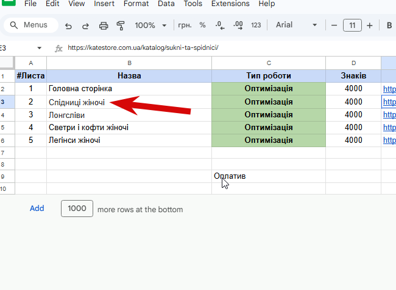Click the Print icon
Image resolution: width=396 pixels, height=290 pixels.
pyautogui.click(x=104, y=26)
